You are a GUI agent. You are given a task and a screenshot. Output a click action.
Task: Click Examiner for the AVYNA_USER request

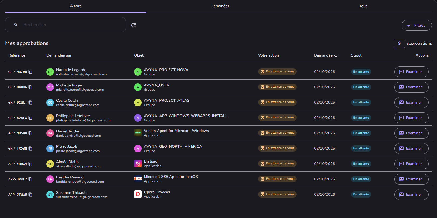pyautogui.click(x=411, y=87)
